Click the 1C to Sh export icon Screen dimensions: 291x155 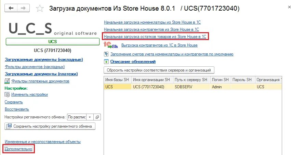click(x=111, y=45)
